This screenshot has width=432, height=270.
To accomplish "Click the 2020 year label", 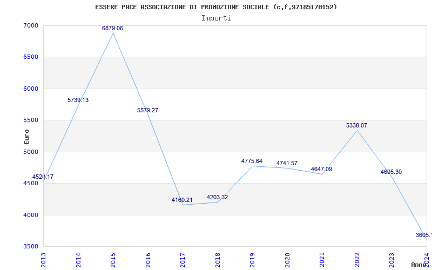I will coord(287,260).
